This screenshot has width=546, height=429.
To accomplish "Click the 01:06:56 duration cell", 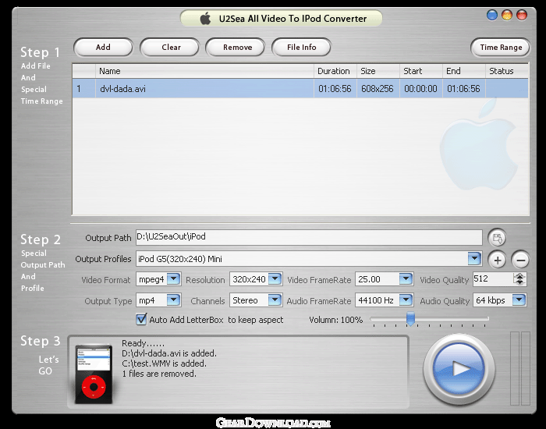I will click(335, 89).
